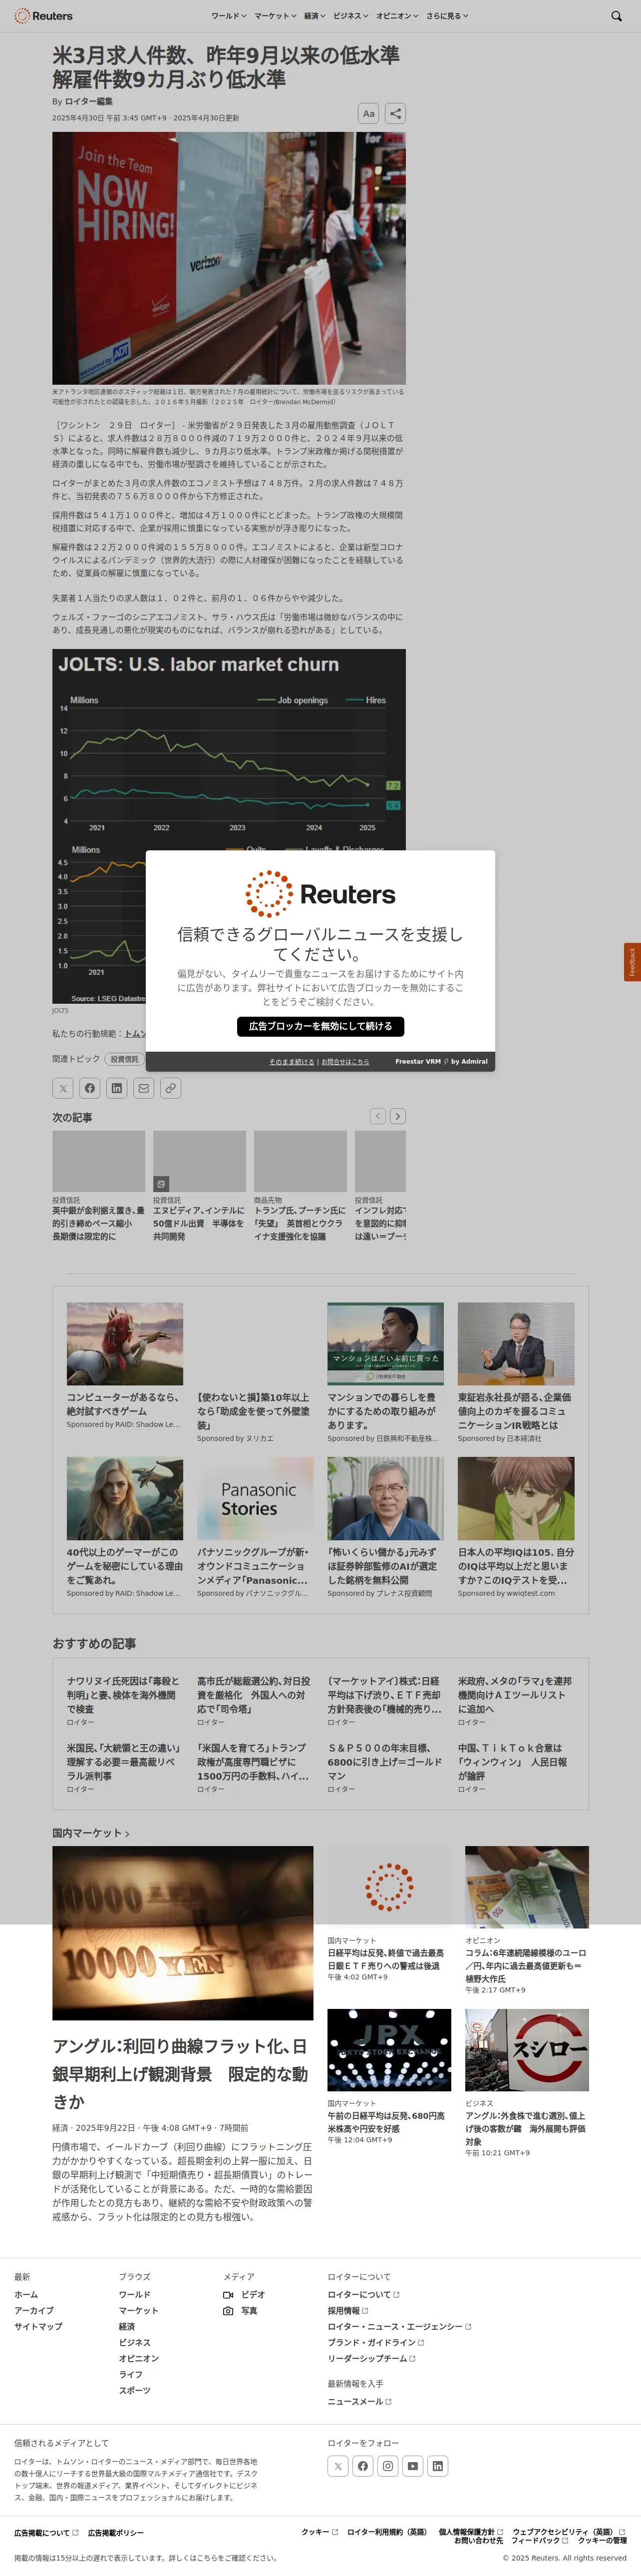Expand the さらに見る menu dropdown

(446, 16)
